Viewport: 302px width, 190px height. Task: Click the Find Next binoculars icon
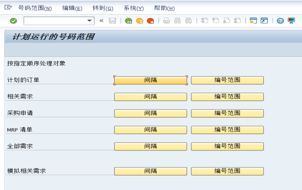188,21
